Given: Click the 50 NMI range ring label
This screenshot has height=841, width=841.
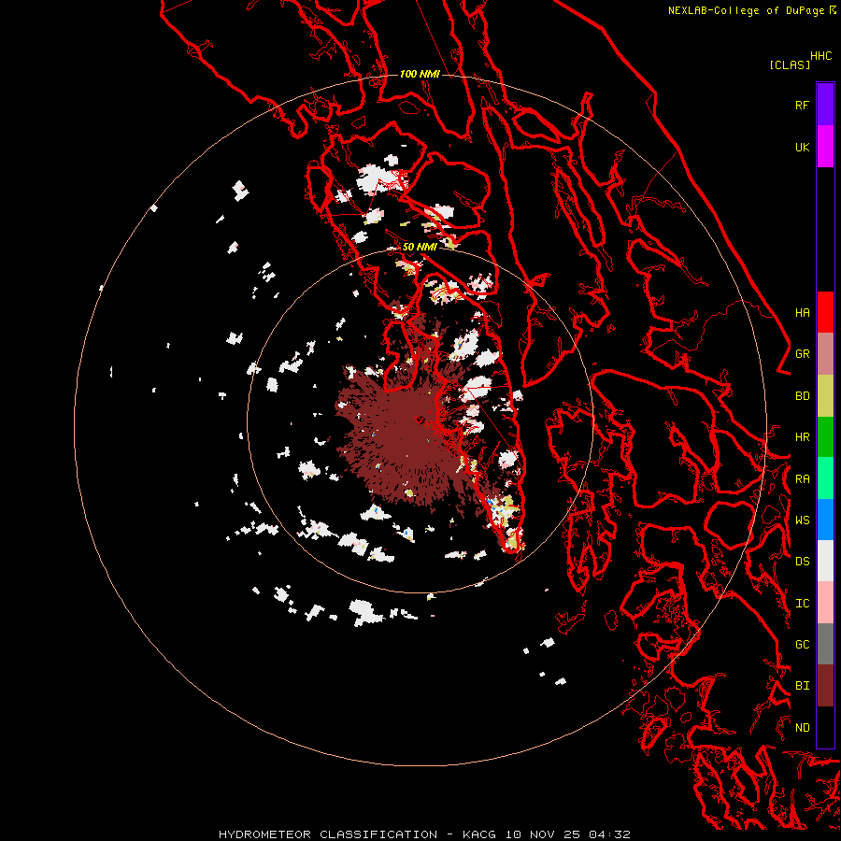Looking at the screenshot, I should 420,247.
